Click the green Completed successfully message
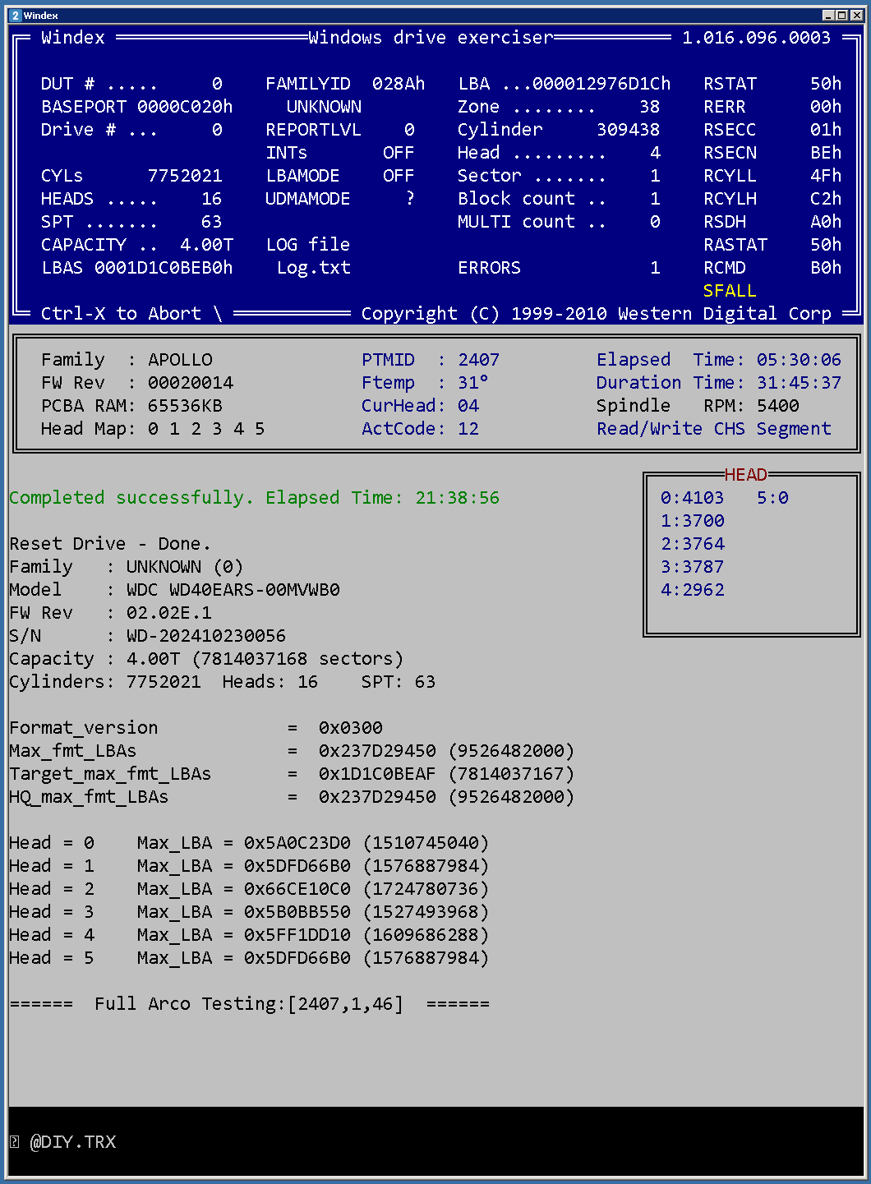 (254, 498)
